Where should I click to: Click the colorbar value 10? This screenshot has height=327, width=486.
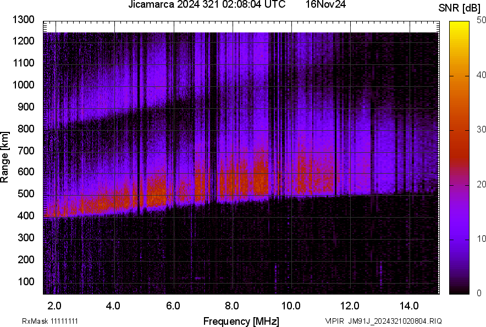tap(481, 239)
